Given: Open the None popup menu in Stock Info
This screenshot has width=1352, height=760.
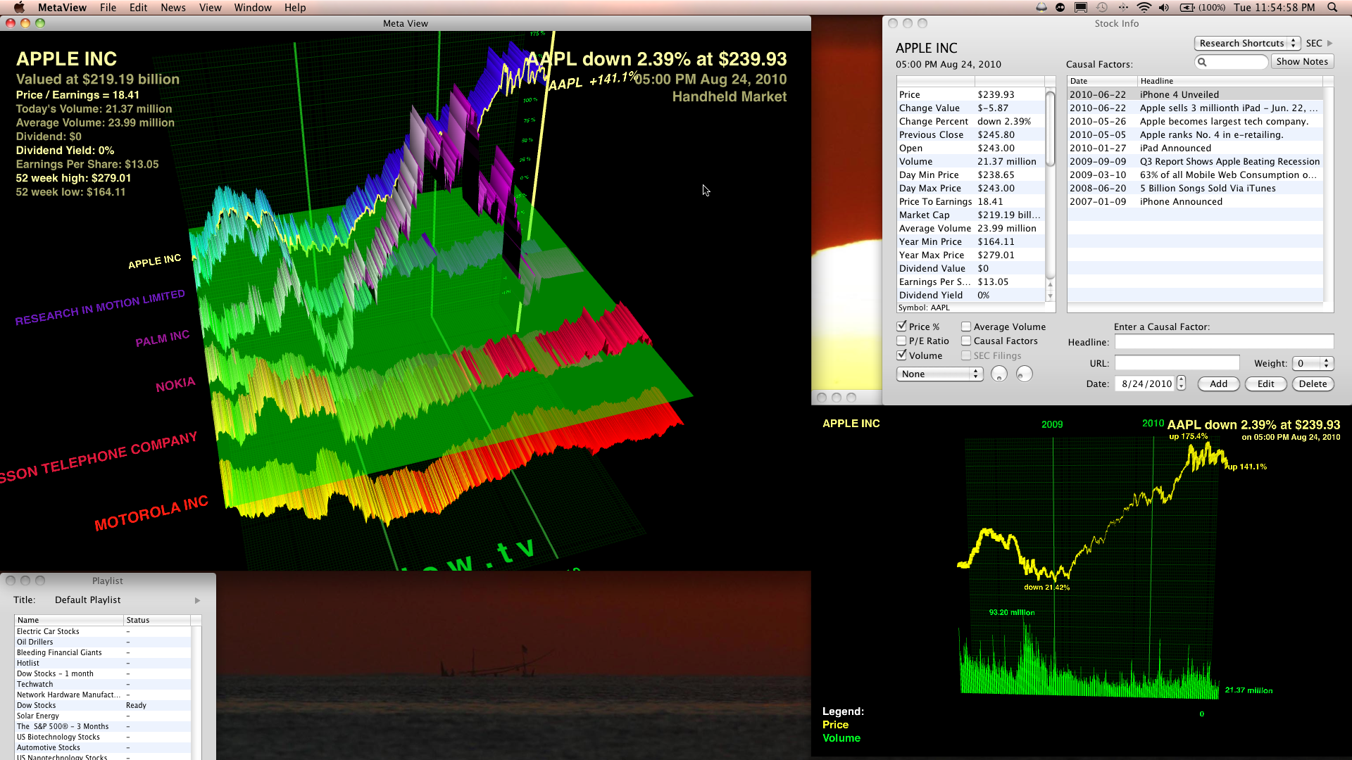Looking at the screenshot, I should click(x=939, y=374).
